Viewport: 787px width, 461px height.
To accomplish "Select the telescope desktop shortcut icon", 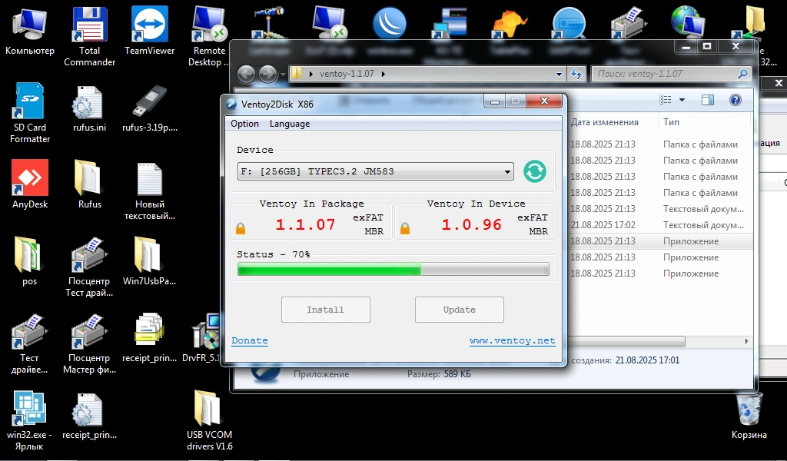I will 268,22.
